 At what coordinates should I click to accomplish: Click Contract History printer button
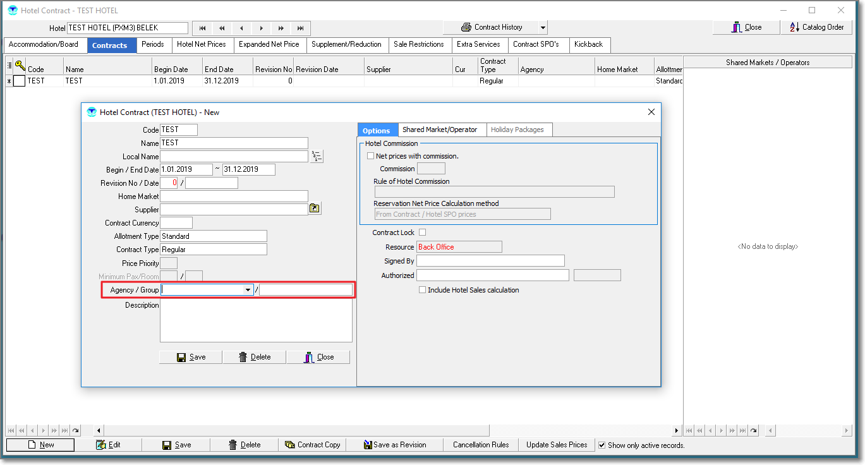490,27
